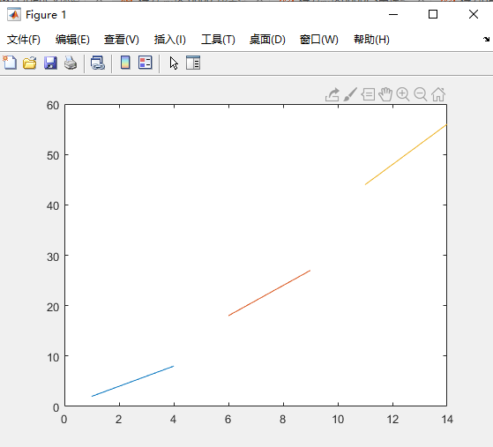Save the figure with the floppy disk icon
This screenshot has height=447, width=493.
tap(50, 63)
